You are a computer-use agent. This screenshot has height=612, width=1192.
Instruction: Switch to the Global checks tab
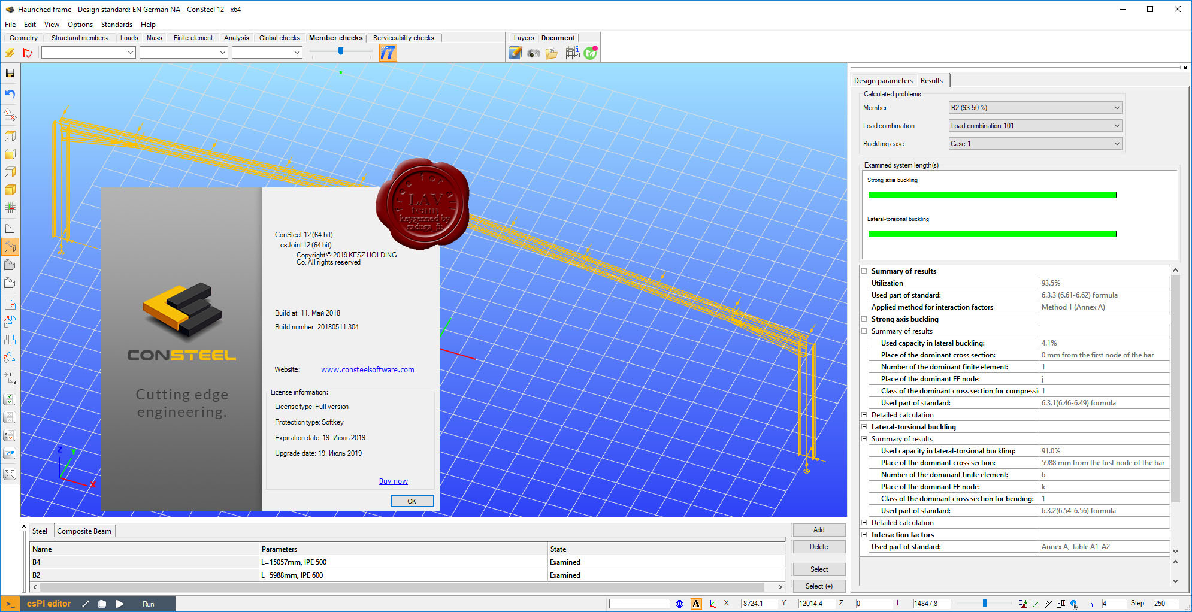pyautogui.click(x=279, y=38)
